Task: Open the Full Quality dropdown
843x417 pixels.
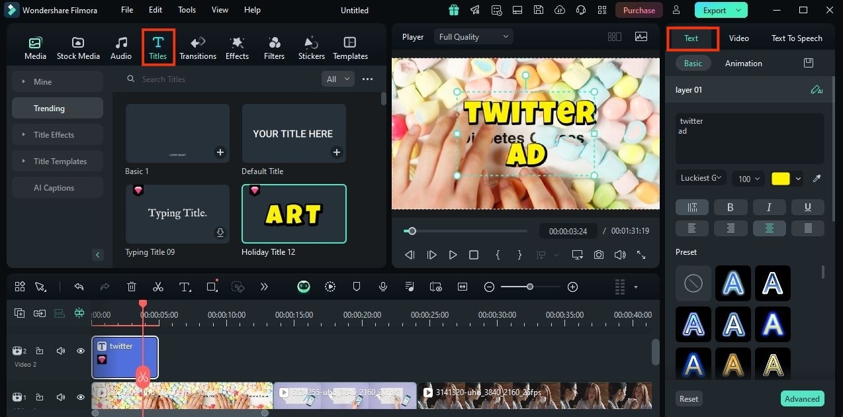Action: [x=474, y=37]
